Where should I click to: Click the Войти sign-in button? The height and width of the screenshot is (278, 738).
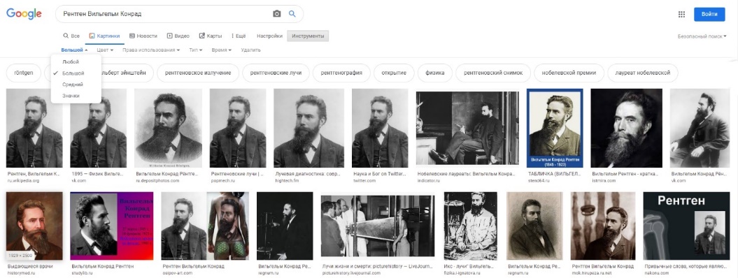pos(709,14)
